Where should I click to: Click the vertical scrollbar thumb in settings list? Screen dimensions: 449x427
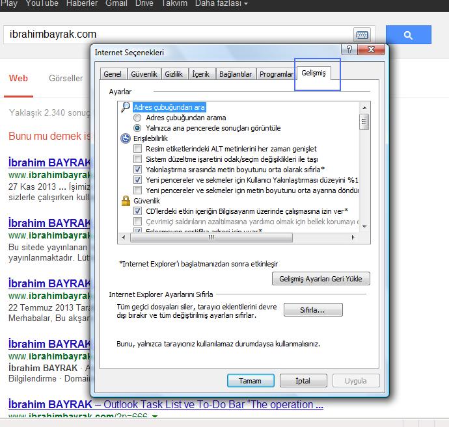point(364,122)
